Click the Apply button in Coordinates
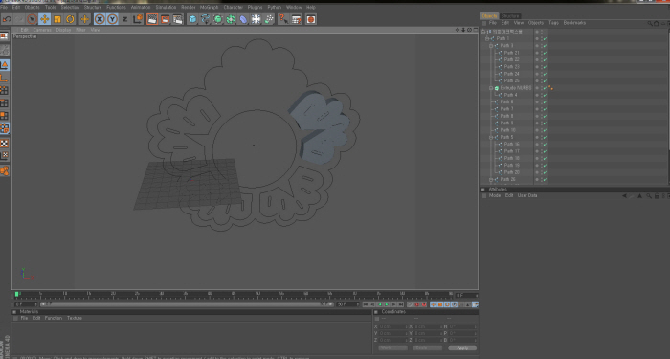This screenshot has height=359, width=670. [x=462, y=348]
